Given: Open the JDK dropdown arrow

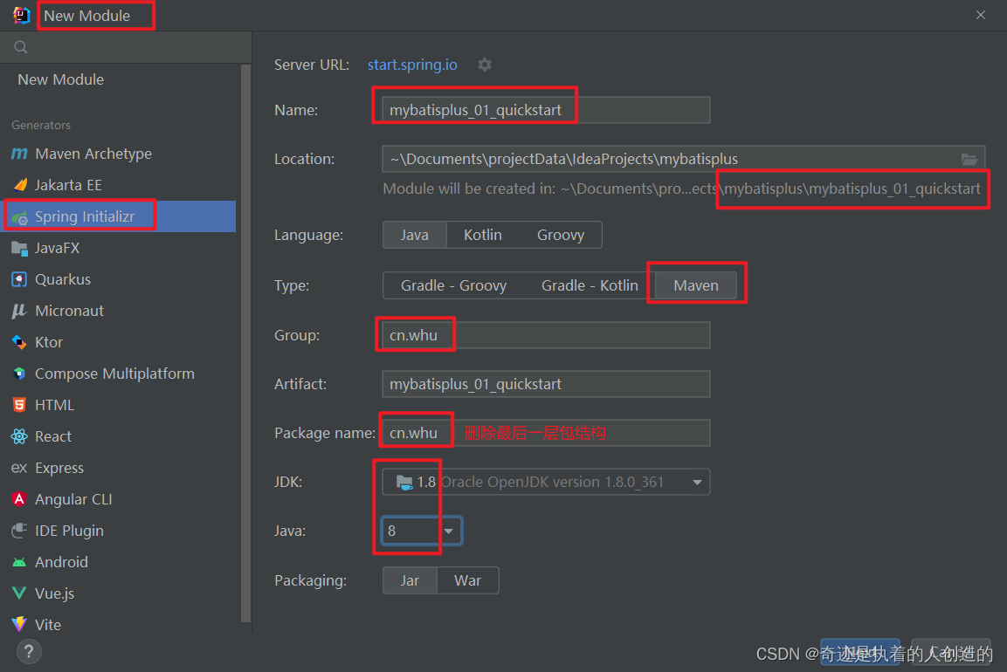Looking at the screenshot, I should [697, 482].
